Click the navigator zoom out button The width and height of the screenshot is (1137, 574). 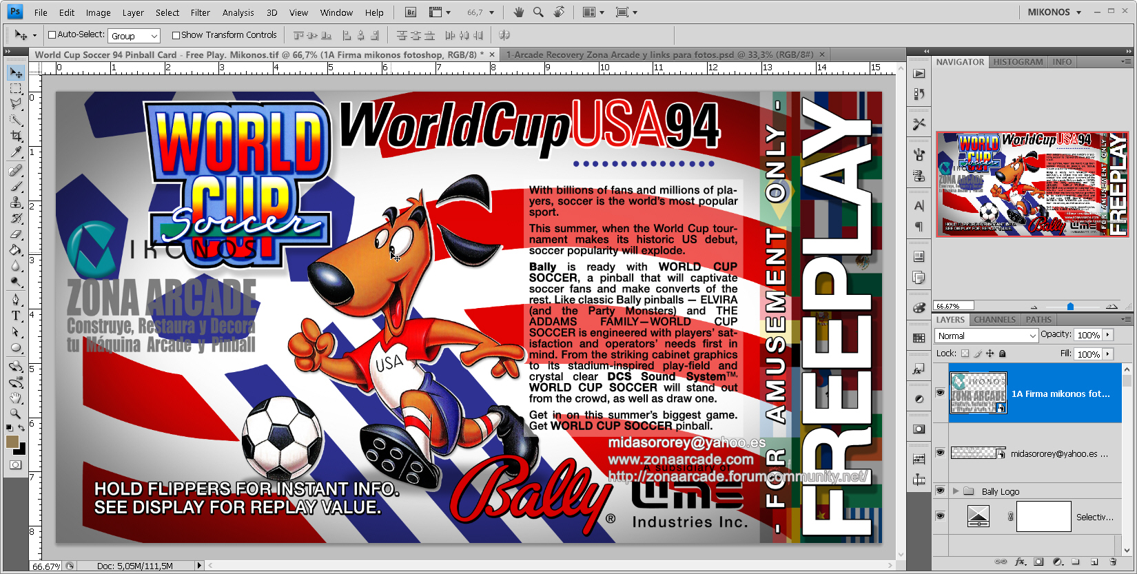pos(1034,307)
